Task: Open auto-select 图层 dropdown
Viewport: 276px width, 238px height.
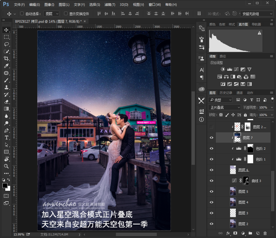Action: click(x=52, y=14)
